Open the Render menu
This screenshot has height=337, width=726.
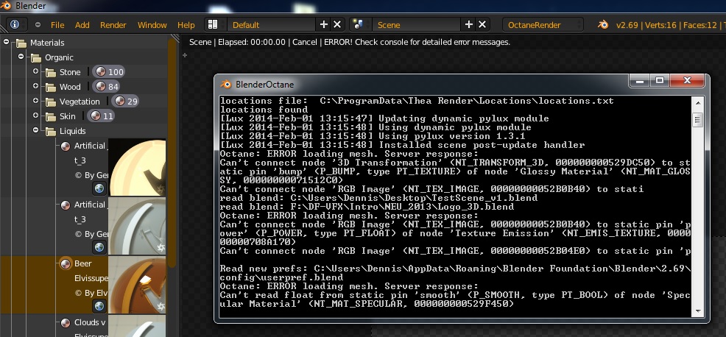[113, 25]
